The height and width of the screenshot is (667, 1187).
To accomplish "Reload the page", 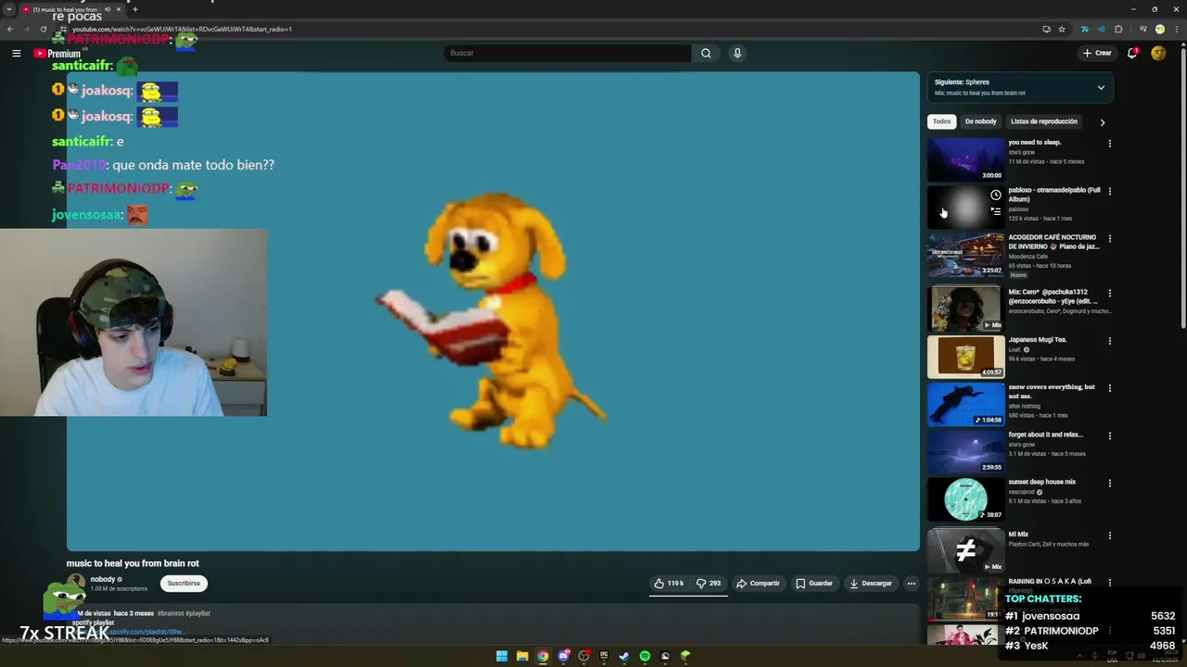I will click(x=43, y=29).
